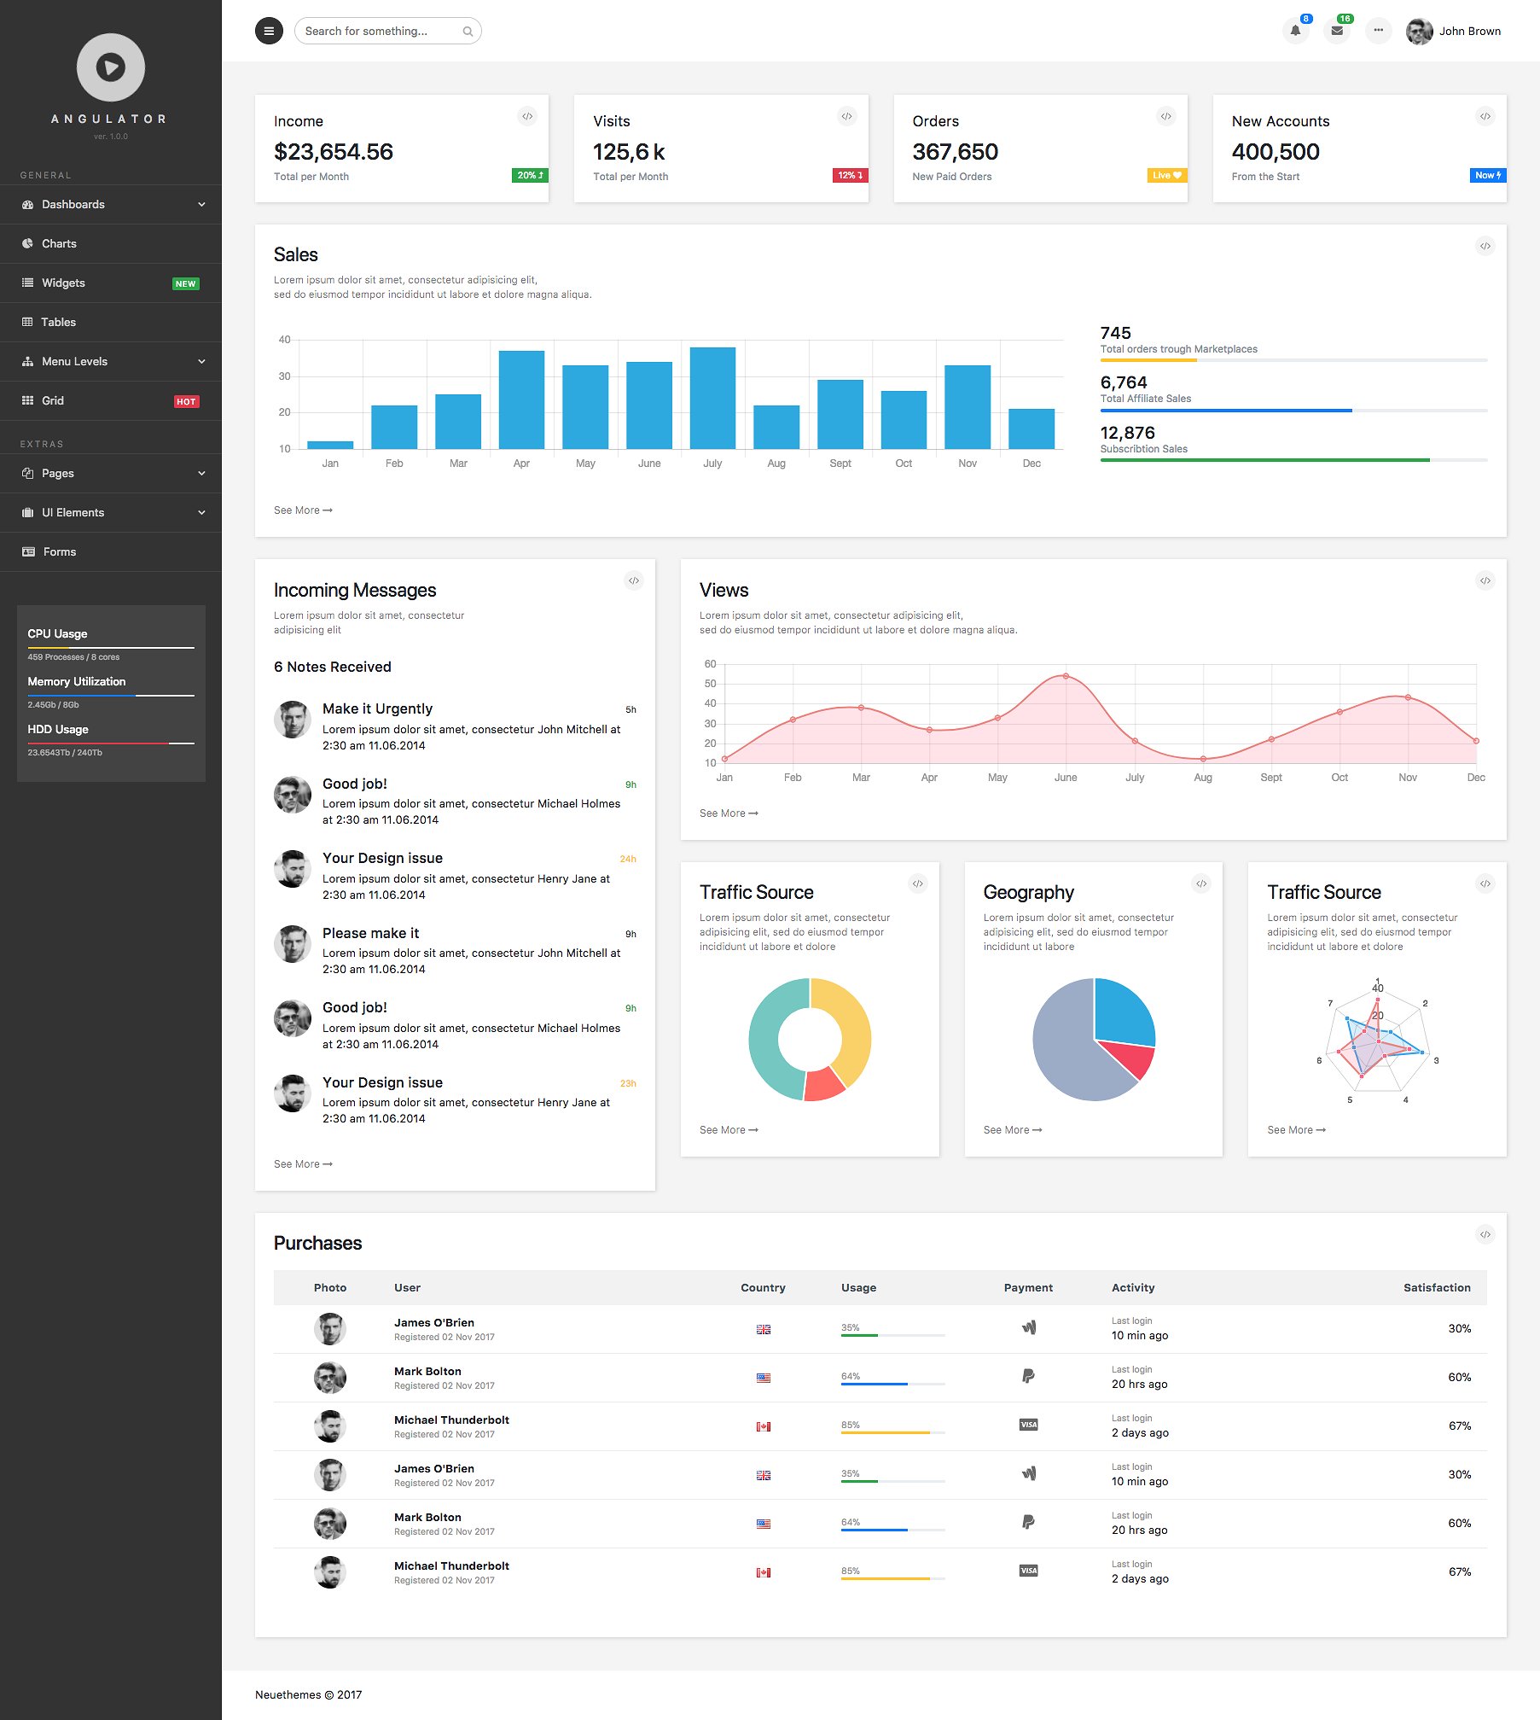Expand the Pages menu chevron
Screen dimensions: 1540x1720
coord(201,474)
